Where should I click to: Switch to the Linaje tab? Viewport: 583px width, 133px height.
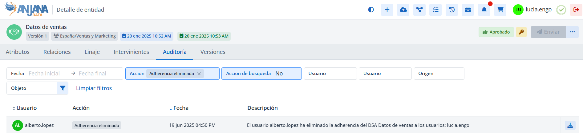click(x=92, y=52)
